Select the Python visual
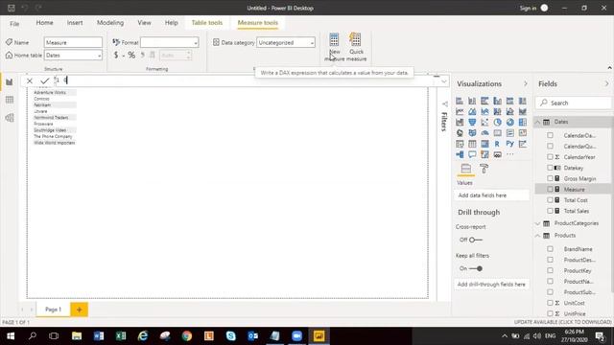This screenshot has height=345, width=614. [509, 144]
